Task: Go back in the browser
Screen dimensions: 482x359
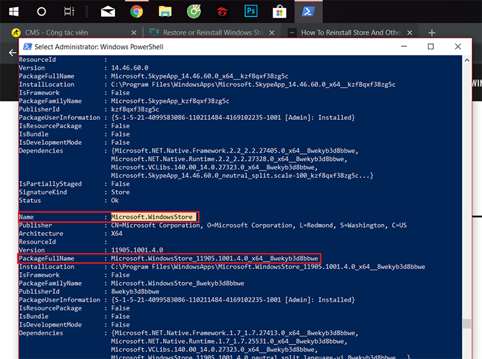Action: click(x=13, y=53)
